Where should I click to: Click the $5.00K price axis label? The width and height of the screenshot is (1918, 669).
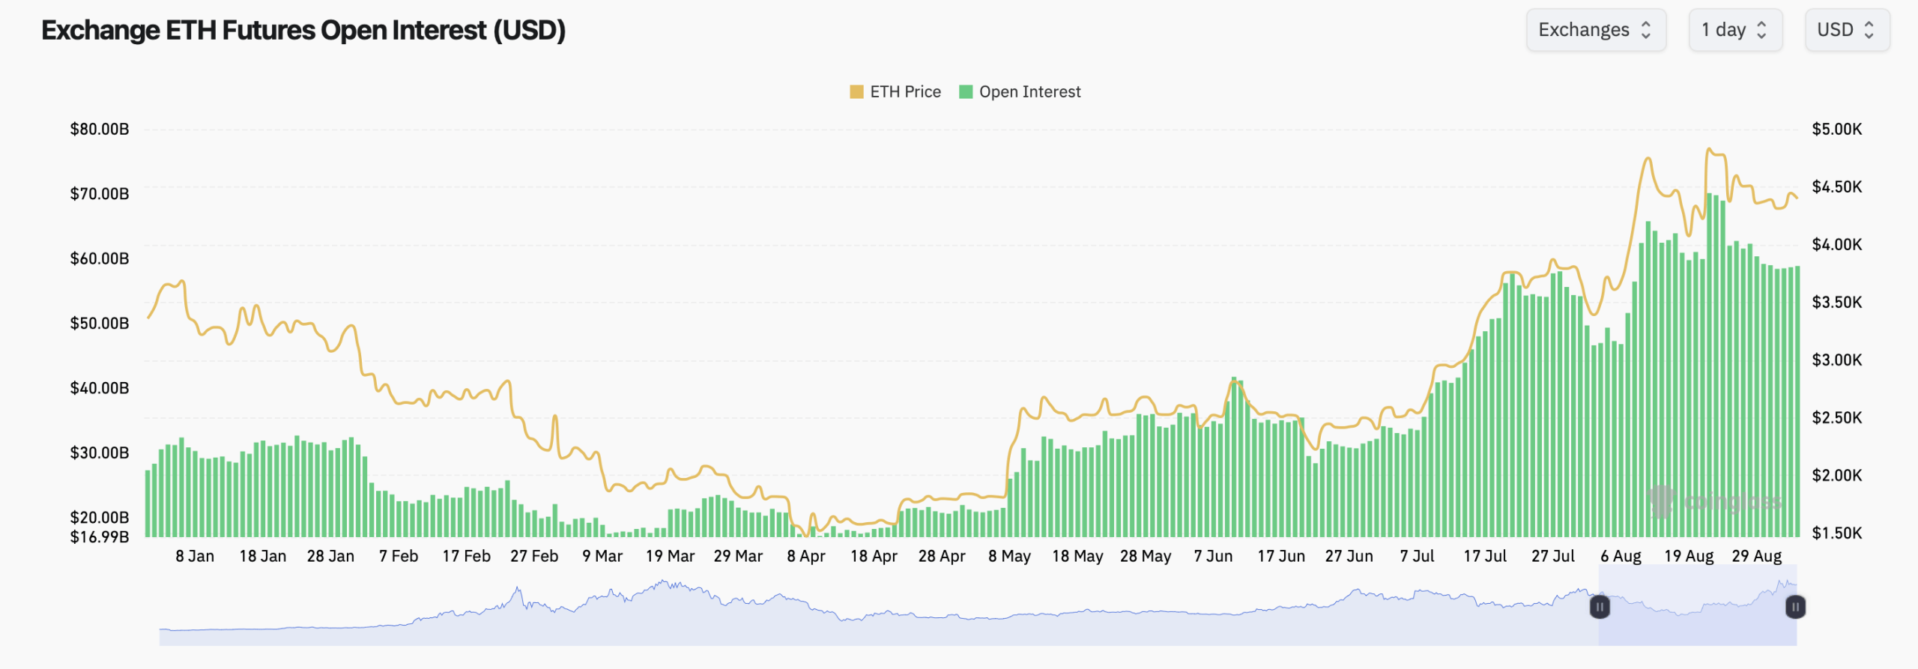pyautogui.click(x=1836, y=129)
